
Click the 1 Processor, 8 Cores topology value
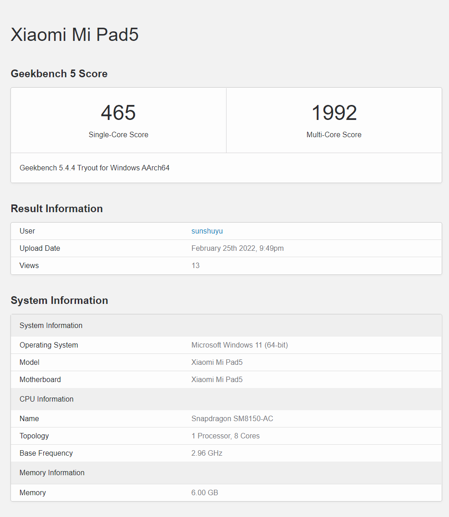point(226,436)
